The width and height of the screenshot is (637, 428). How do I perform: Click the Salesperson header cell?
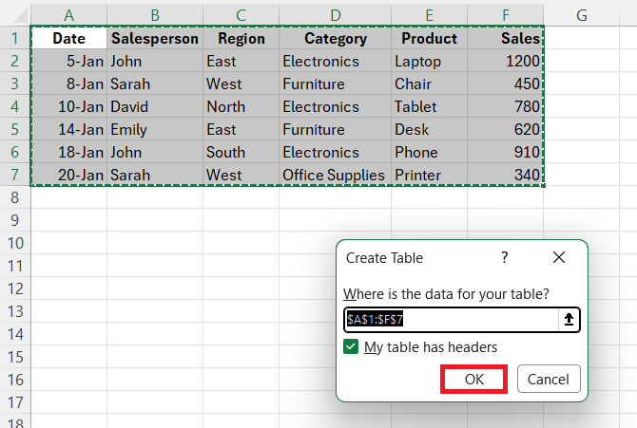tap(155, 38)
